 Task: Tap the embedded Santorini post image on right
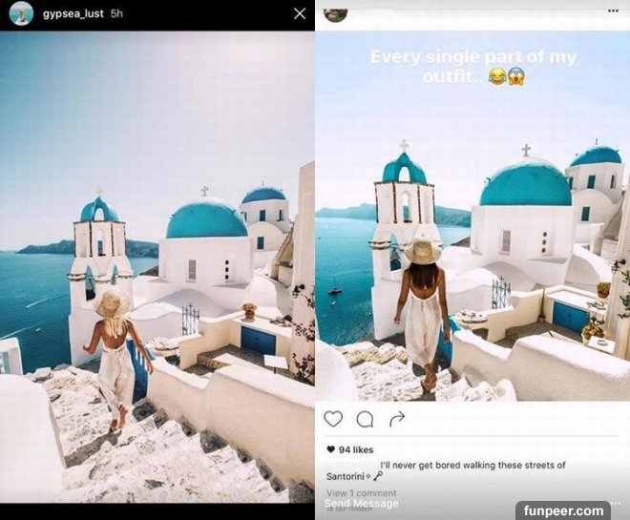(x=472, y=217)
